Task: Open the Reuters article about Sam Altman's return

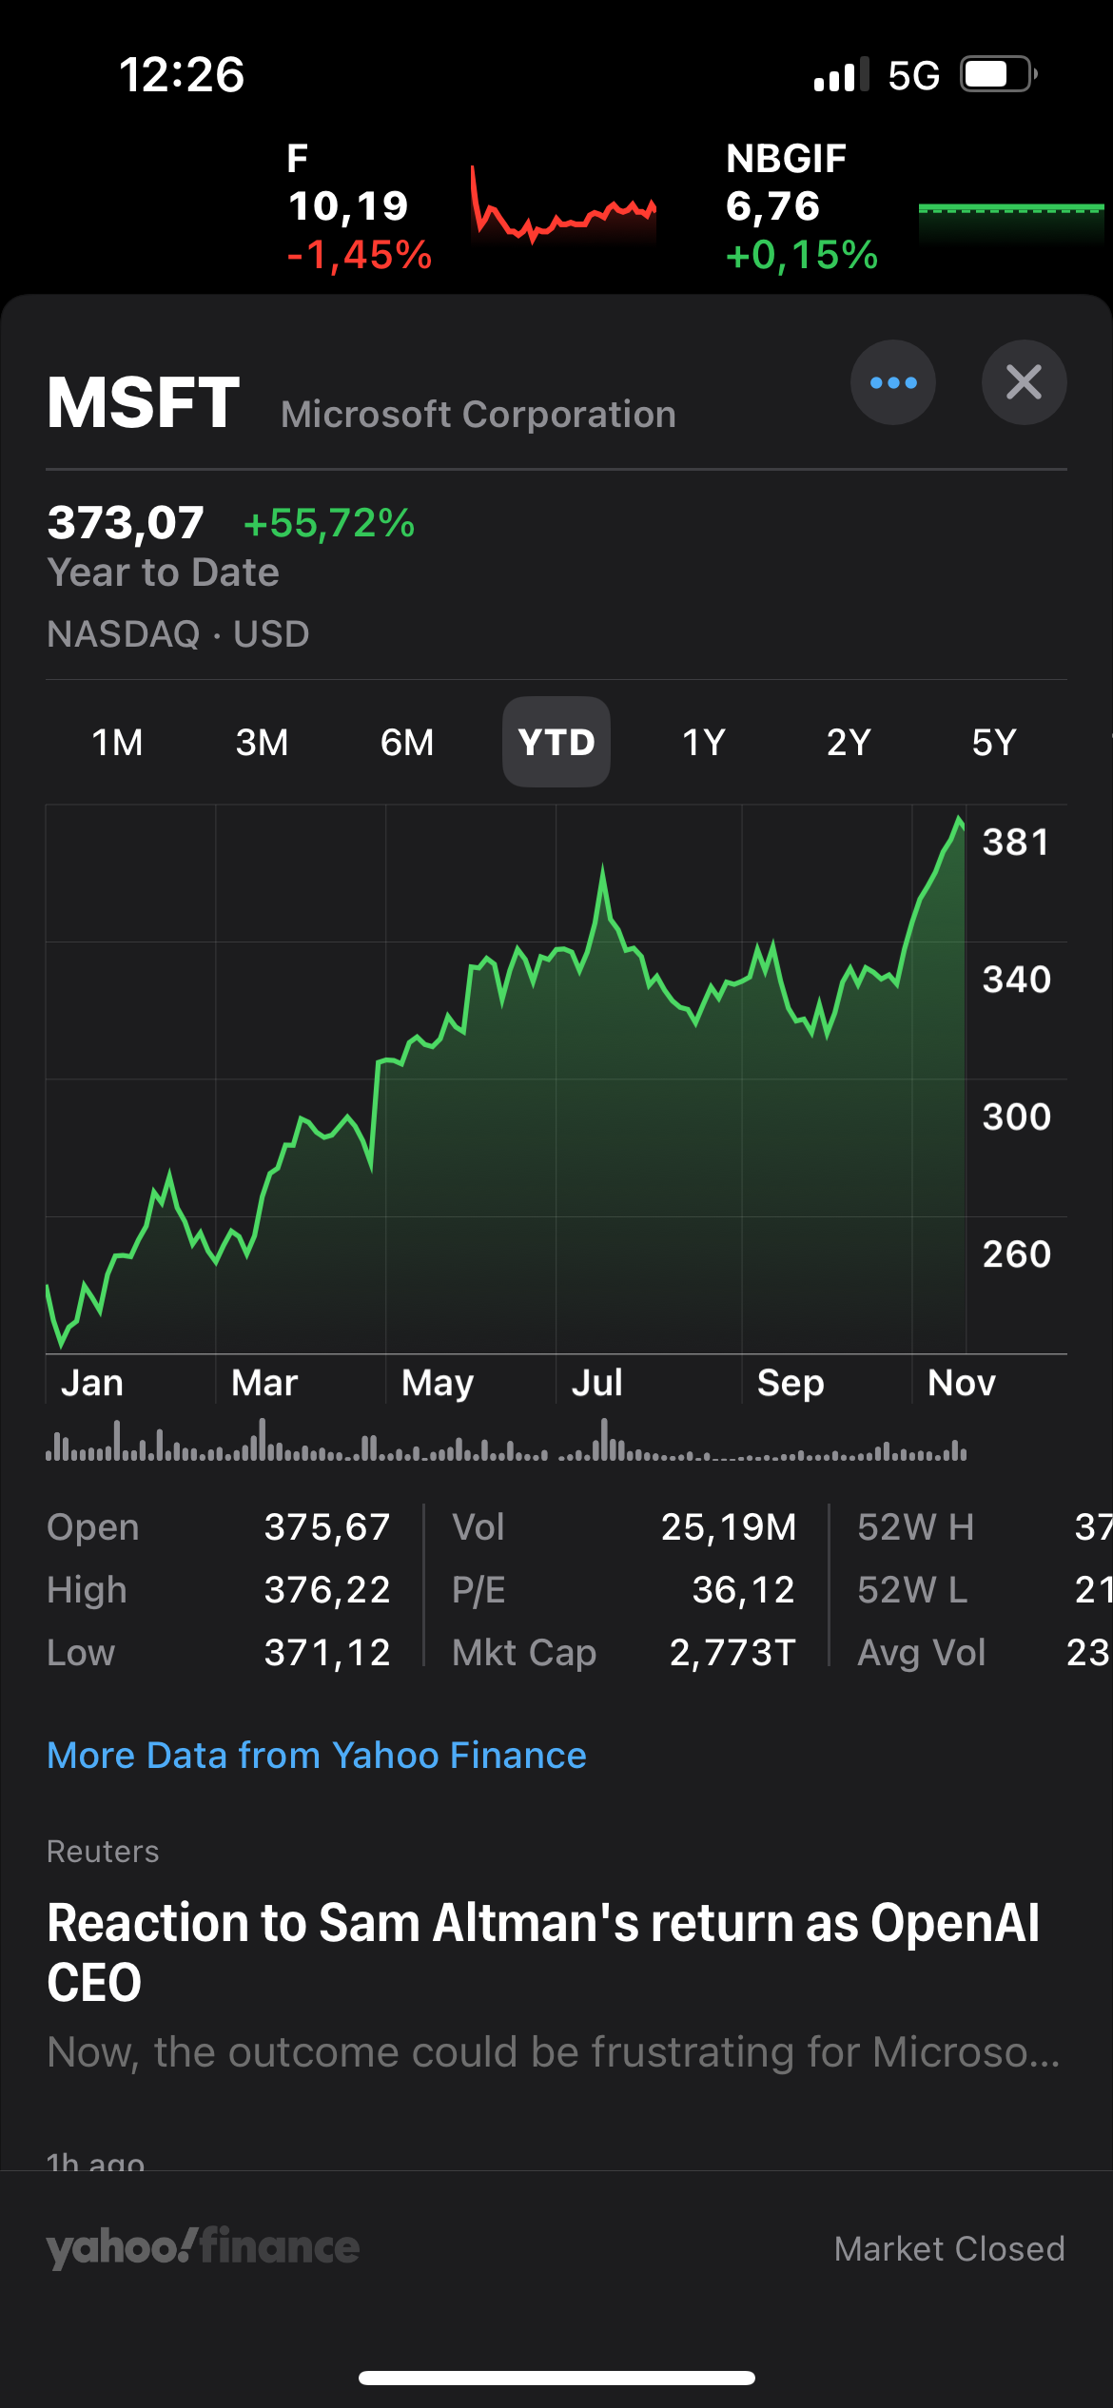Action: click(x=543, y=1952)
